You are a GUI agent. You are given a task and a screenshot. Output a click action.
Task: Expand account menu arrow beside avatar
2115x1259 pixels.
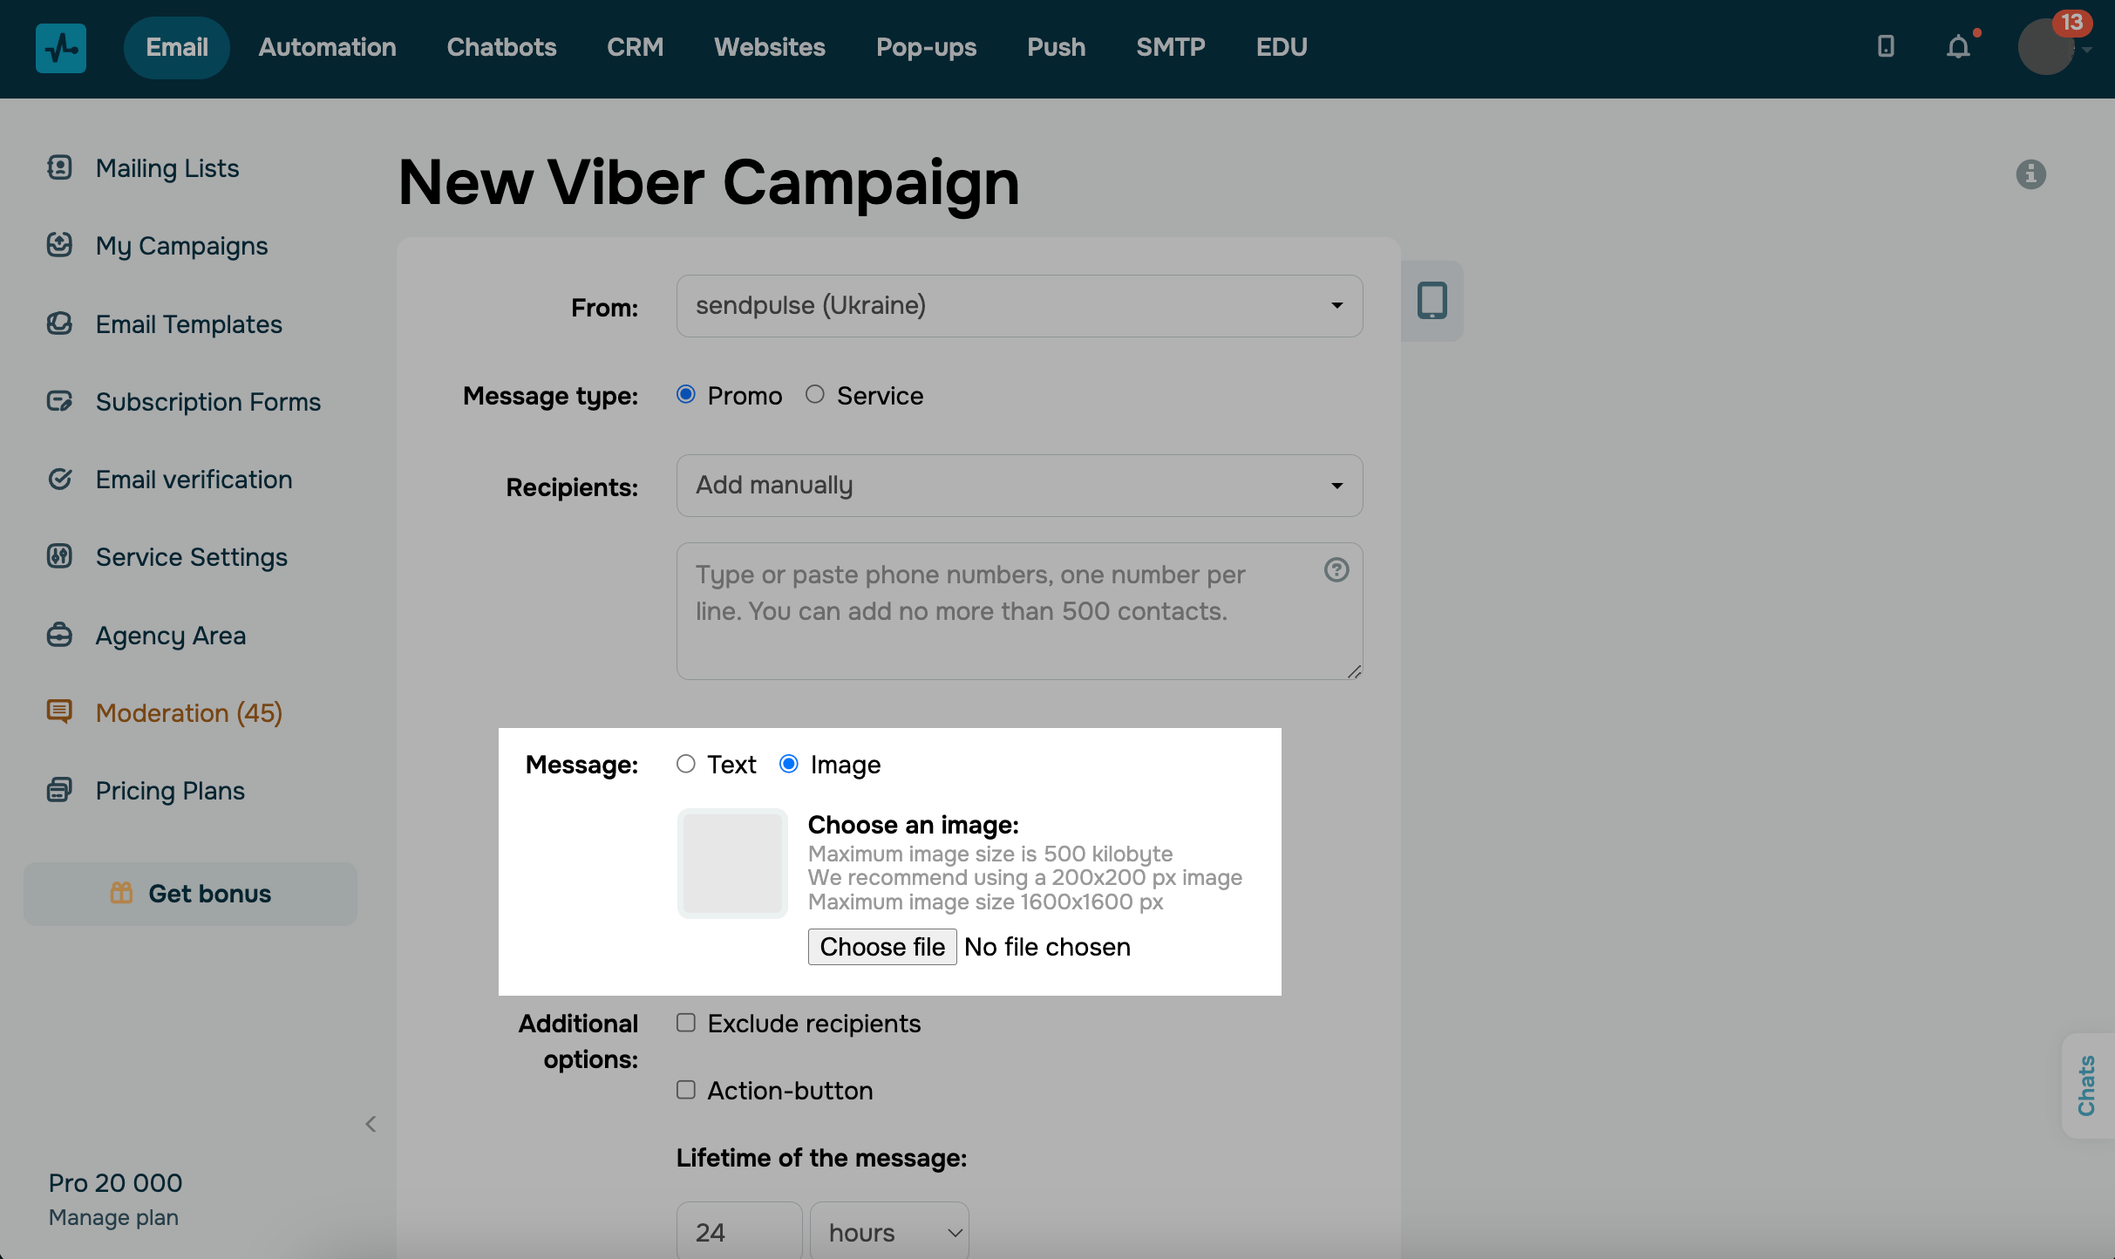[x=2087, y=50]
